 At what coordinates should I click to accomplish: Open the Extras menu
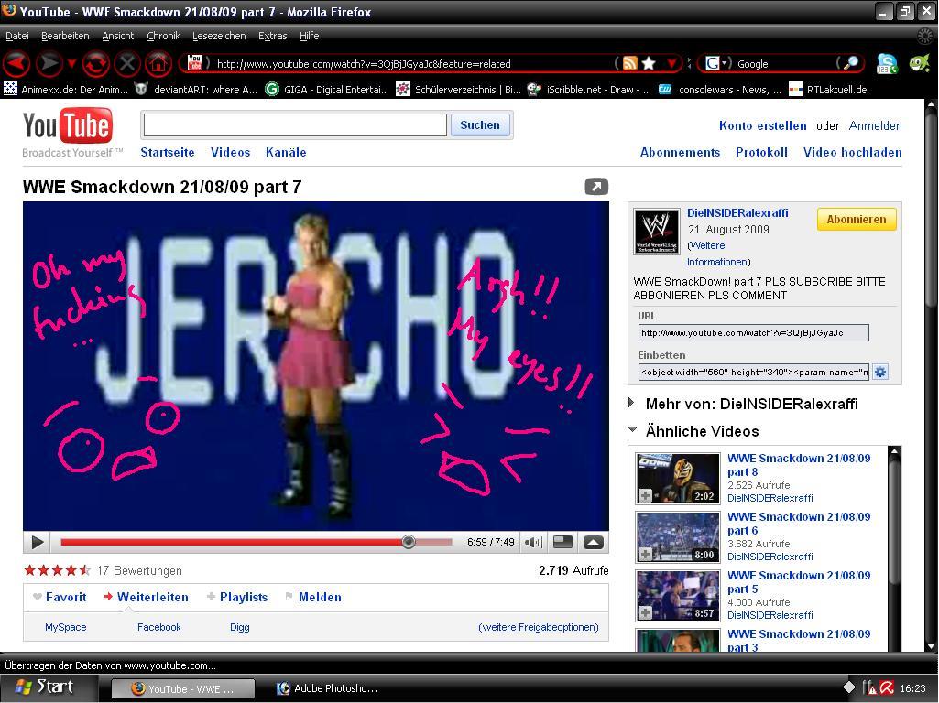point(272,36)
